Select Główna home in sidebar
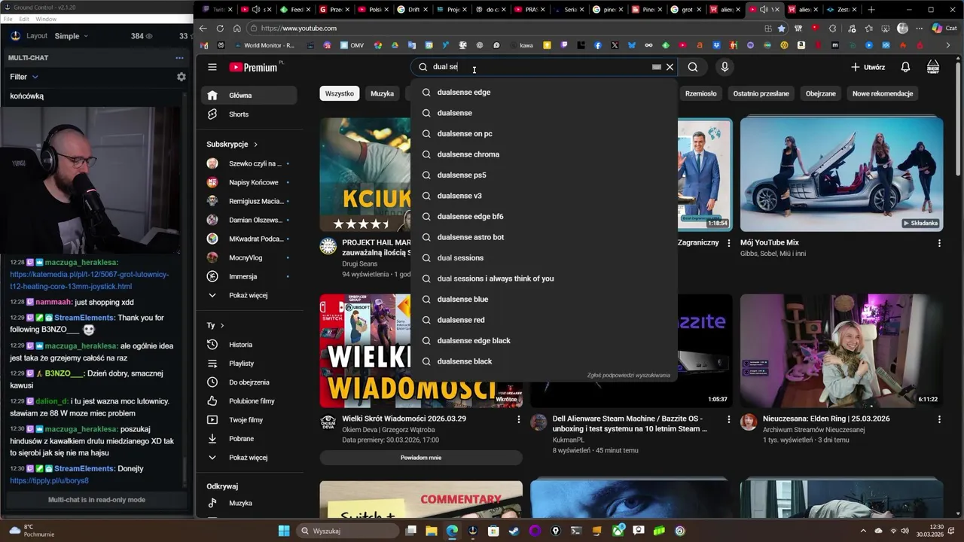This screenshot has width=964, height=542. [x=249, y=96]
